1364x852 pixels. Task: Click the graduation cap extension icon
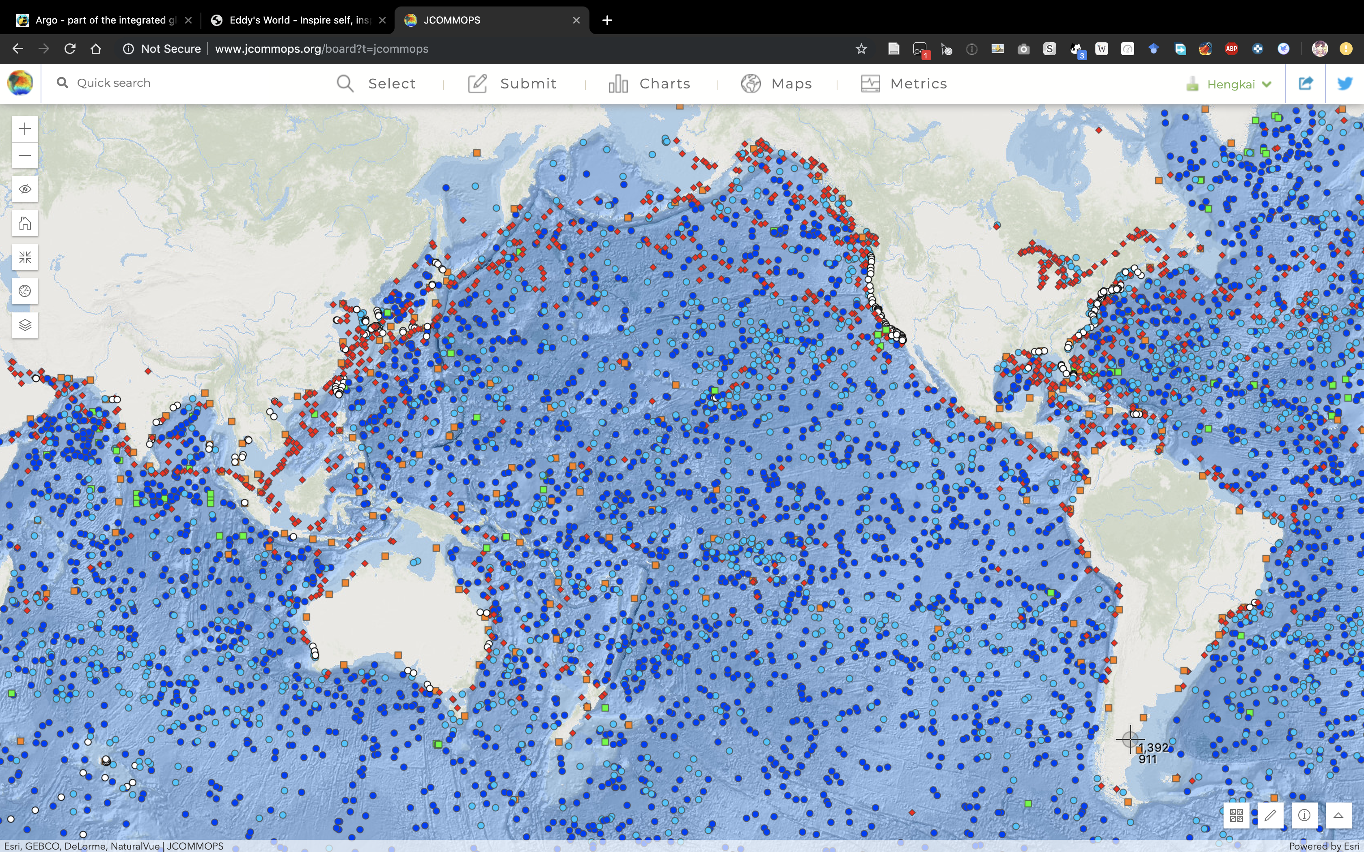(x=1154, y=49)
